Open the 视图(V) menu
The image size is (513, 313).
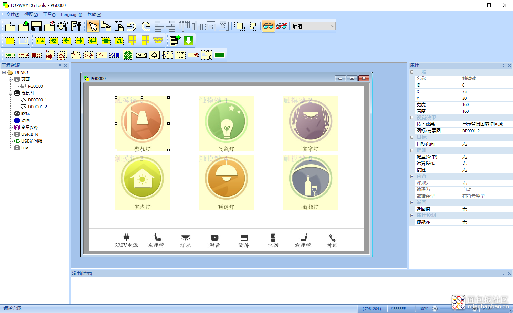[x=31, y=15]
